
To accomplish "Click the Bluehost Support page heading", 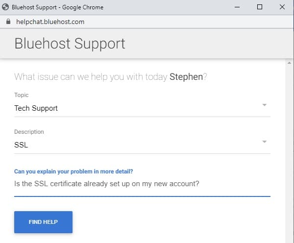I will [x=70, y=44].
